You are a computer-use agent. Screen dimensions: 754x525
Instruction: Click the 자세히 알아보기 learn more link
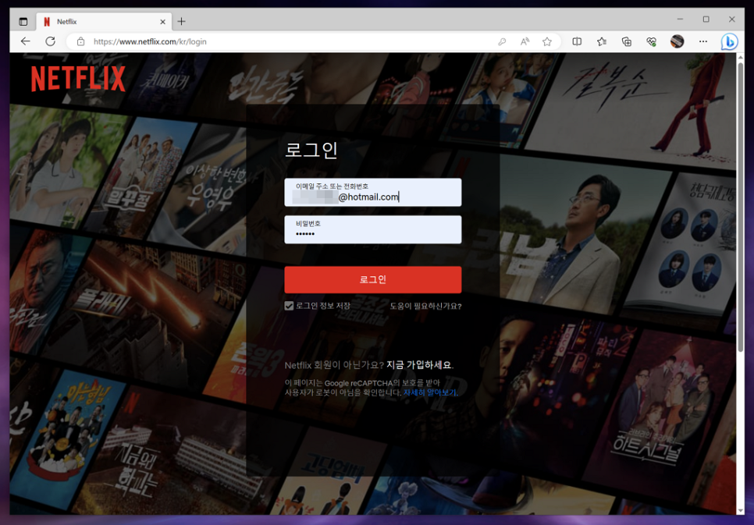(430, 392)
